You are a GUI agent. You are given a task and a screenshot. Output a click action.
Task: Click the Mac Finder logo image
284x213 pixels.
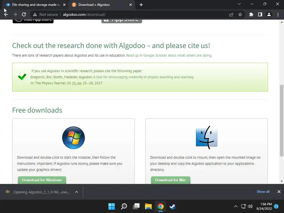click(x=206, y=138)
